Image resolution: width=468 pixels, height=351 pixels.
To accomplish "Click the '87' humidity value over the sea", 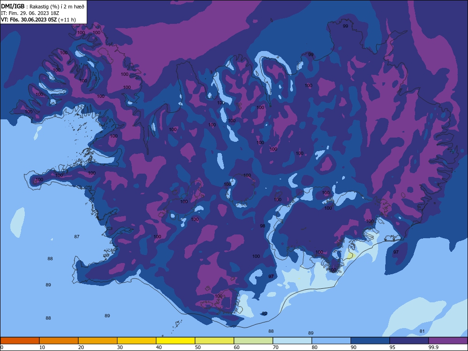I will (77, 237).
